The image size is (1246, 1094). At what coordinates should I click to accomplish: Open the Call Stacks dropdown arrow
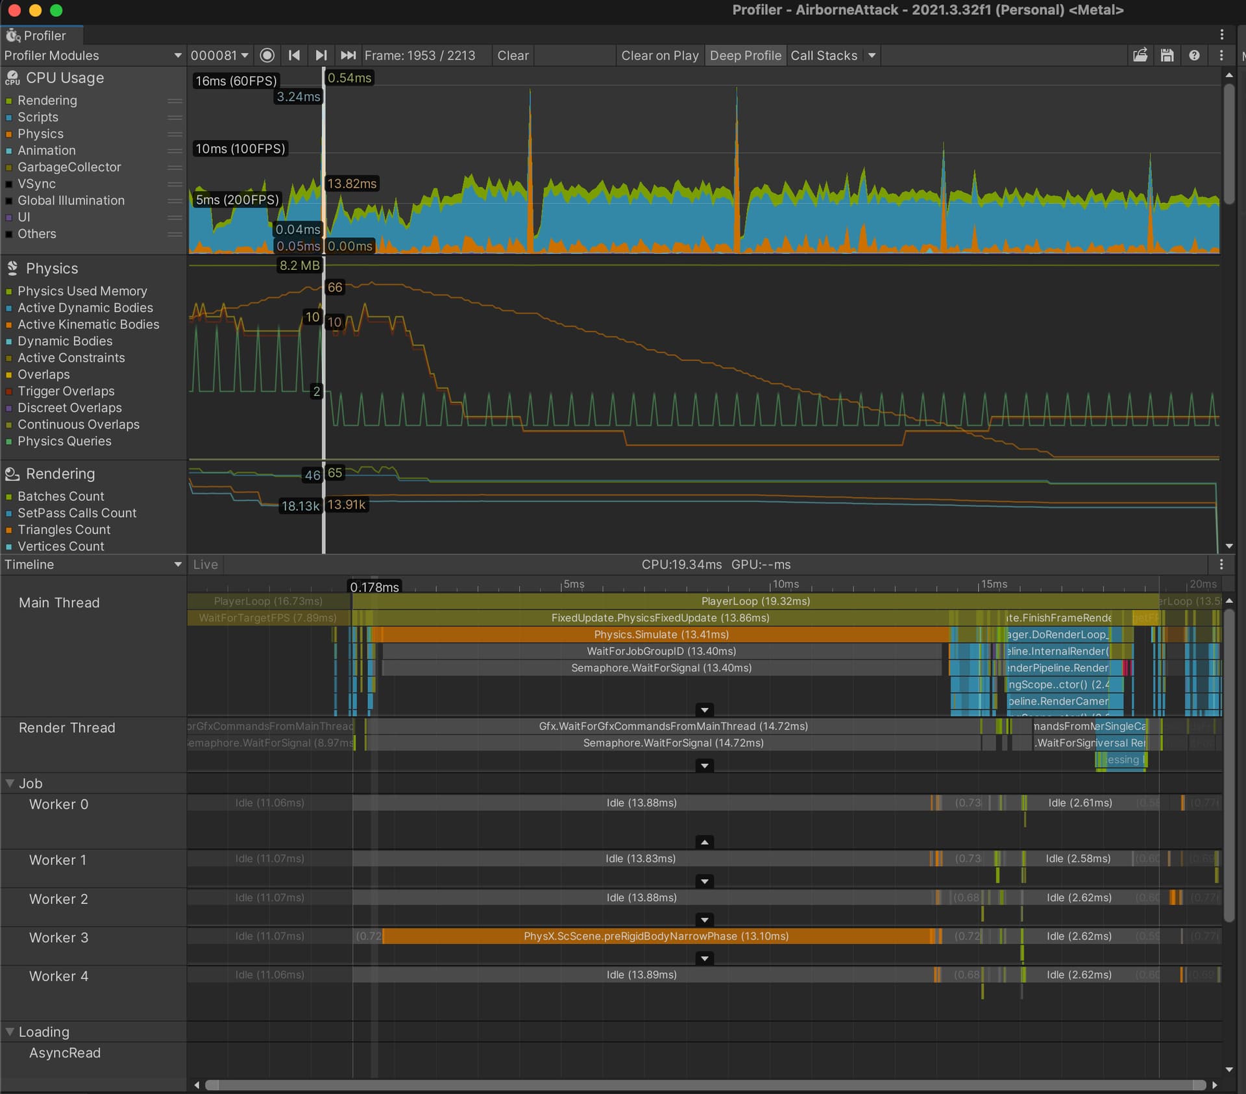point(872,55)
